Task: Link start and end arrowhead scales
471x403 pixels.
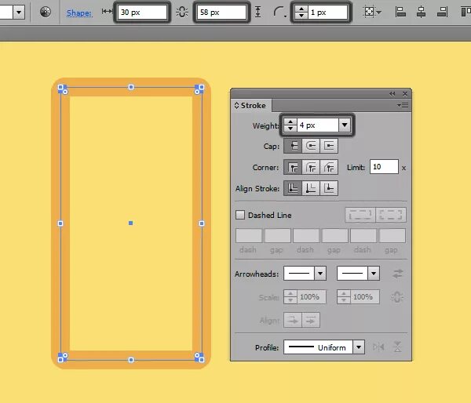Action: 397,297
